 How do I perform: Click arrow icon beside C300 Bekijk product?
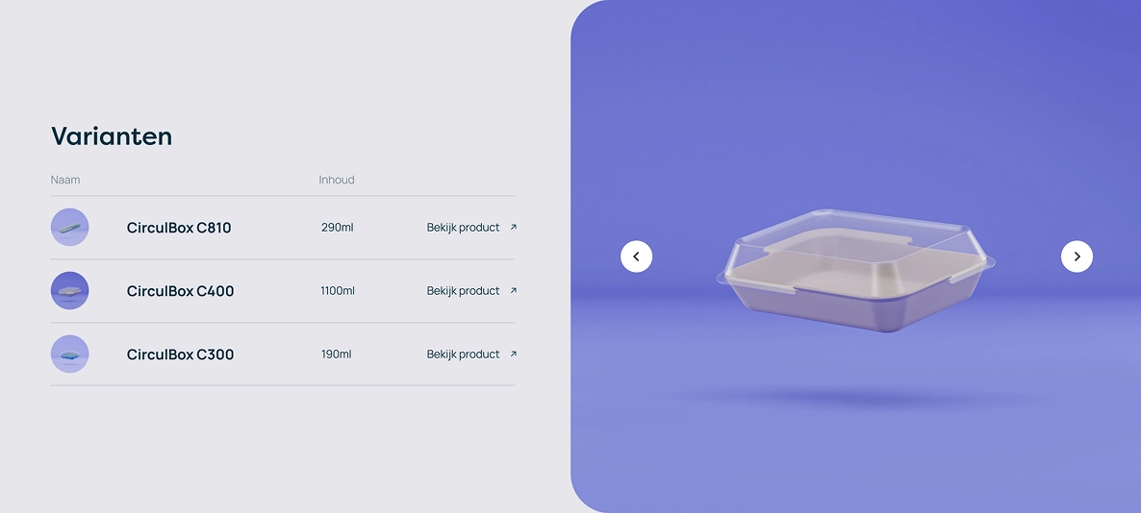coord(513,354)
